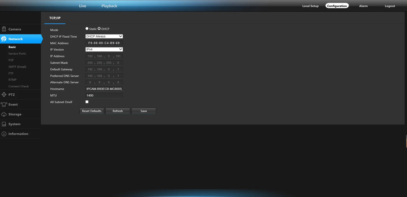The height and width of the screenshot is (197, 407).
Task: Go to the Live view tab
Action: coord(83,6)
